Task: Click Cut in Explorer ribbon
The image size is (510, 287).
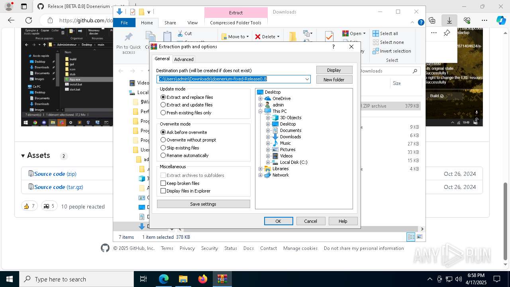Action: tap(185, 33)
